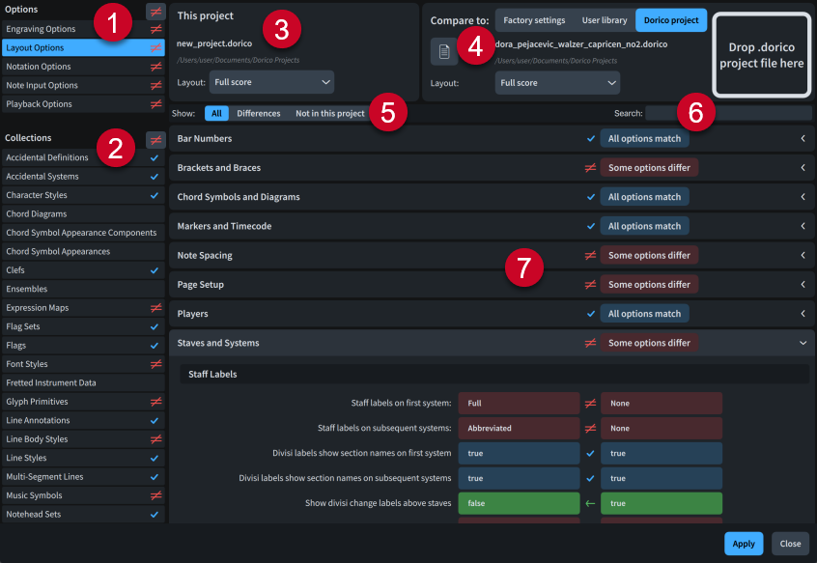The image size is (817, 563).
Task: Click the project file document icon
Action: 443,52
